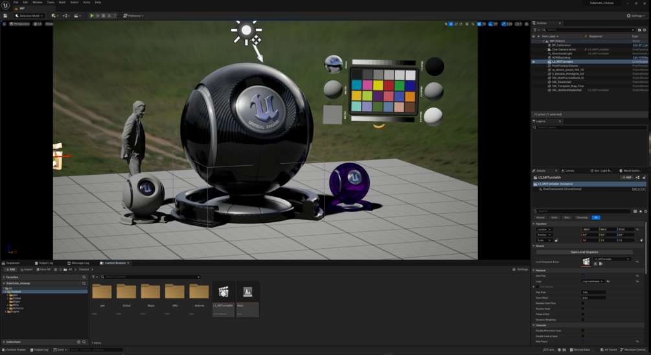Switch to the Message Log tab
This screenshot has height=355, width=651.
point(78,263)
